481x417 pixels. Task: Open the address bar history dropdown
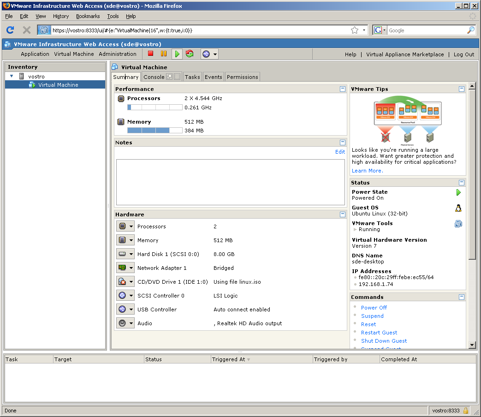coord(364,30)
